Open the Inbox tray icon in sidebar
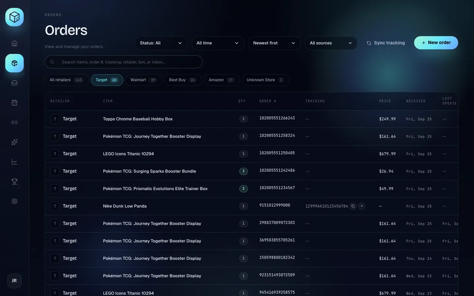This screenshot has width=474, height=296. (x=14, y=83)
